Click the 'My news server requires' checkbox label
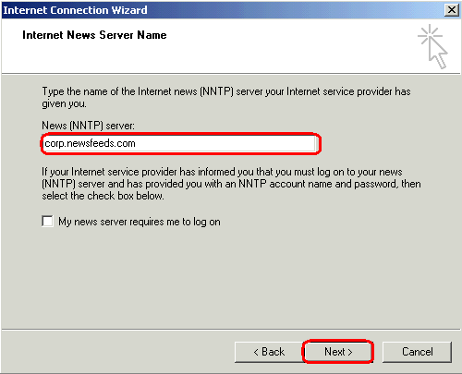Image resolution: width=462 pixels, height=374 pixels. [x=140, y=222]
